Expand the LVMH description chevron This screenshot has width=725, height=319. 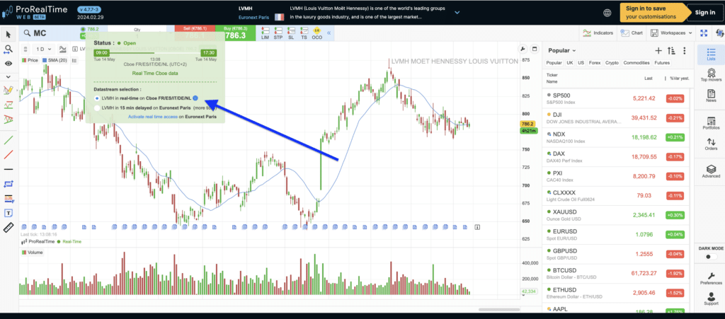(x=457, y=13)
